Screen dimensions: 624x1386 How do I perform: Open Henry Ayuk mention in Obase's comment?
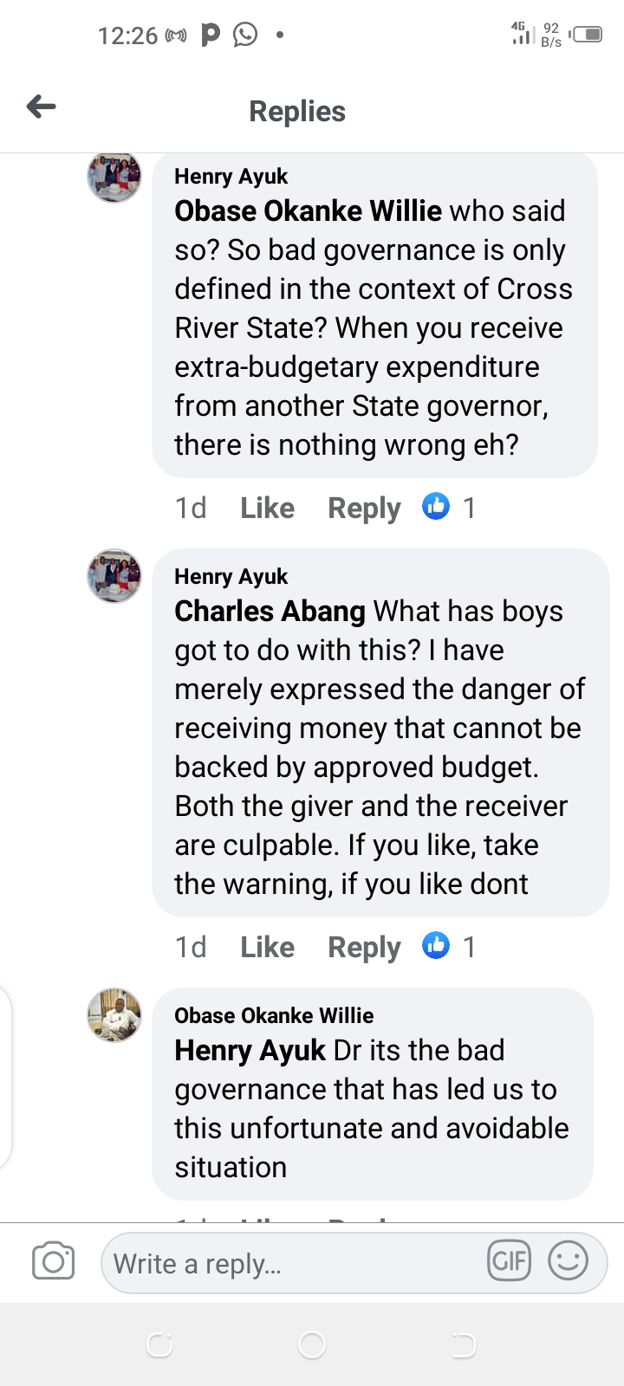[x=250, y=1051]
